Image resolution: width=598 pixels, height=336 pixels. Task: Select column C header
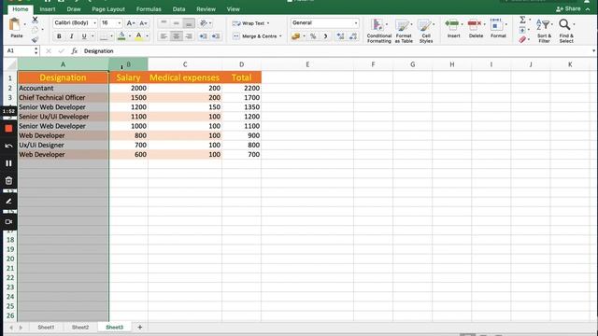tap(185, 64)
